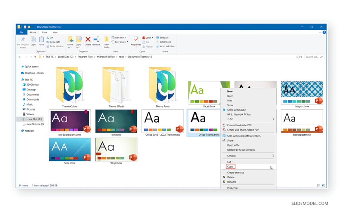Click the ribbon Help question mark icon
Screen dimensions: 342x212
tap(324, 32)
